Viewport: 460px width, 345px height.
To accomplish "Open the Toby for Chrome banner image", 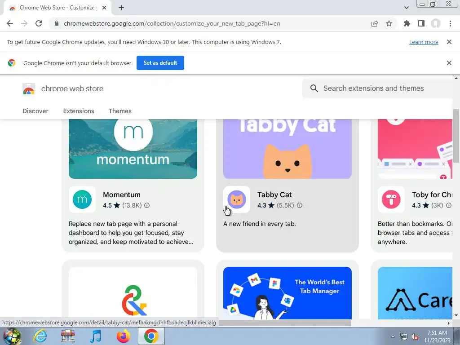I will click(x=415, y=149).
